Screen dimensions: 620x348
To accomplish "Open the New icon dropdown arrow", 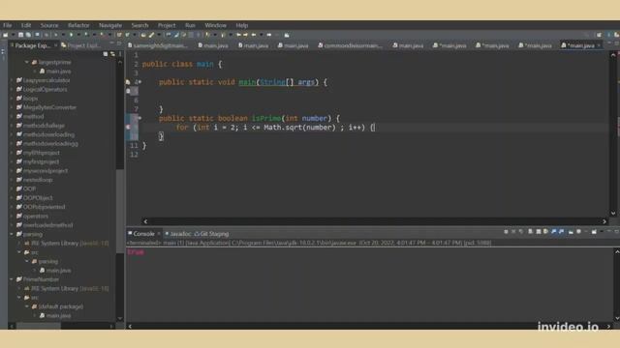I will point(13,35).
